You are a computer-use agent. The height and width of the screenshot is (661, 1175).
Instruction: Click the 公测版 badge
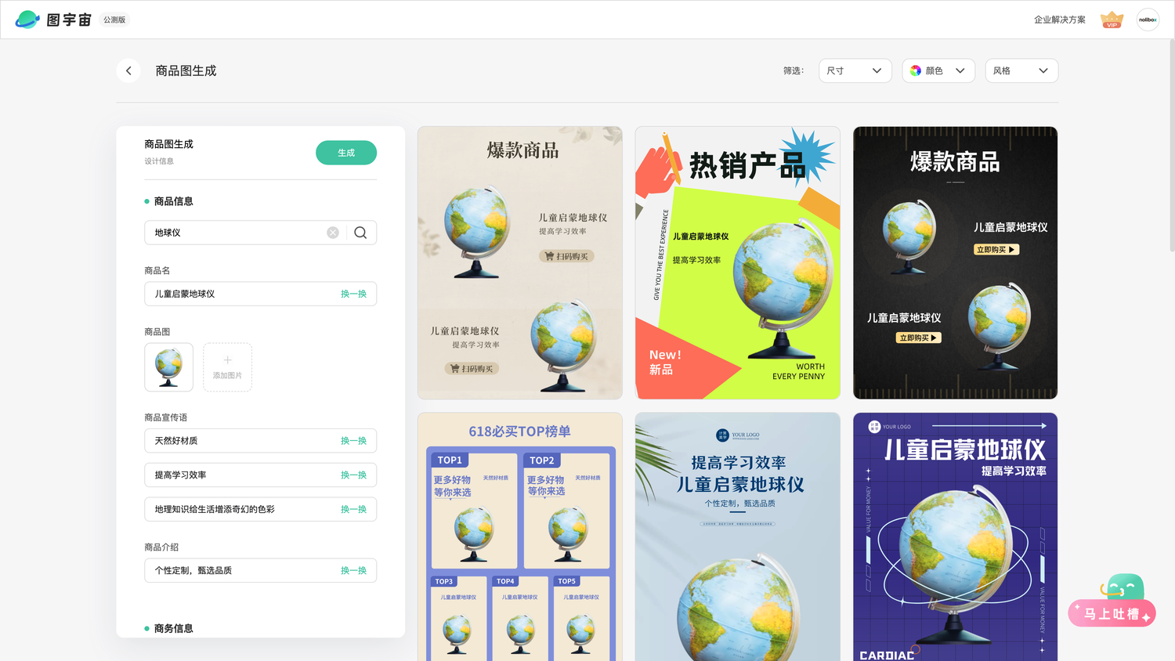click(114, 20)
